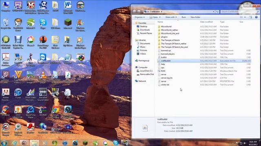Open the LEGO MINDSTORMS desktop shortcut
261x146 pixels.
pos(18,112)
